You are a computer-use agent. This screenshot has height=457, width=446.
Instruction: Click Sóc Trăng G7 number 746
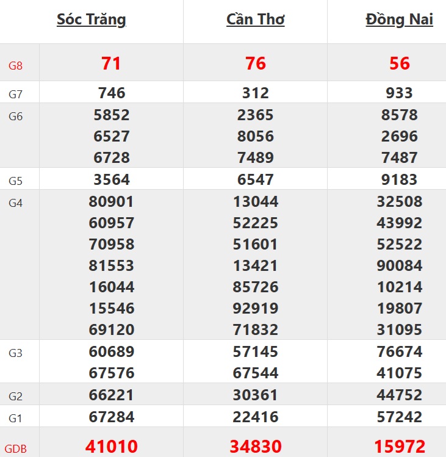(111, 93)
